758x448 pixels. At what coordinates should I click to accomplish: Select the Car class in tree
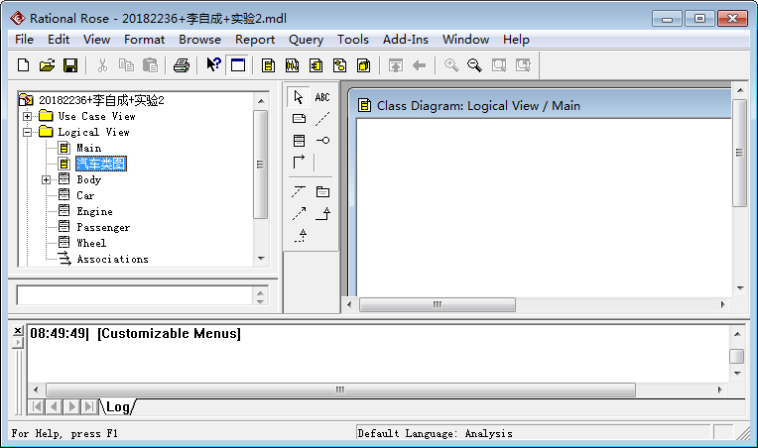pyautogui.click(x=85, y=195)
